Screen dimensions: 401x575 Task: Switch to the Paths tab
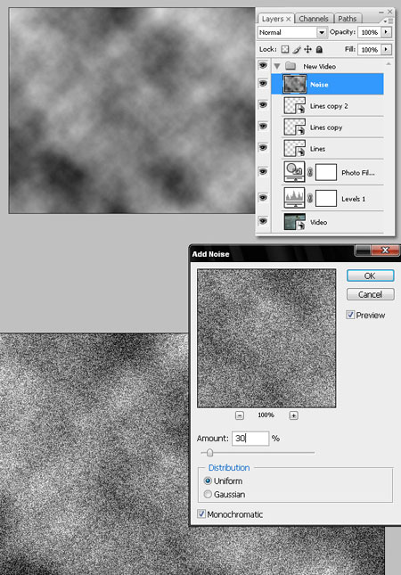(x=348, y=19)
